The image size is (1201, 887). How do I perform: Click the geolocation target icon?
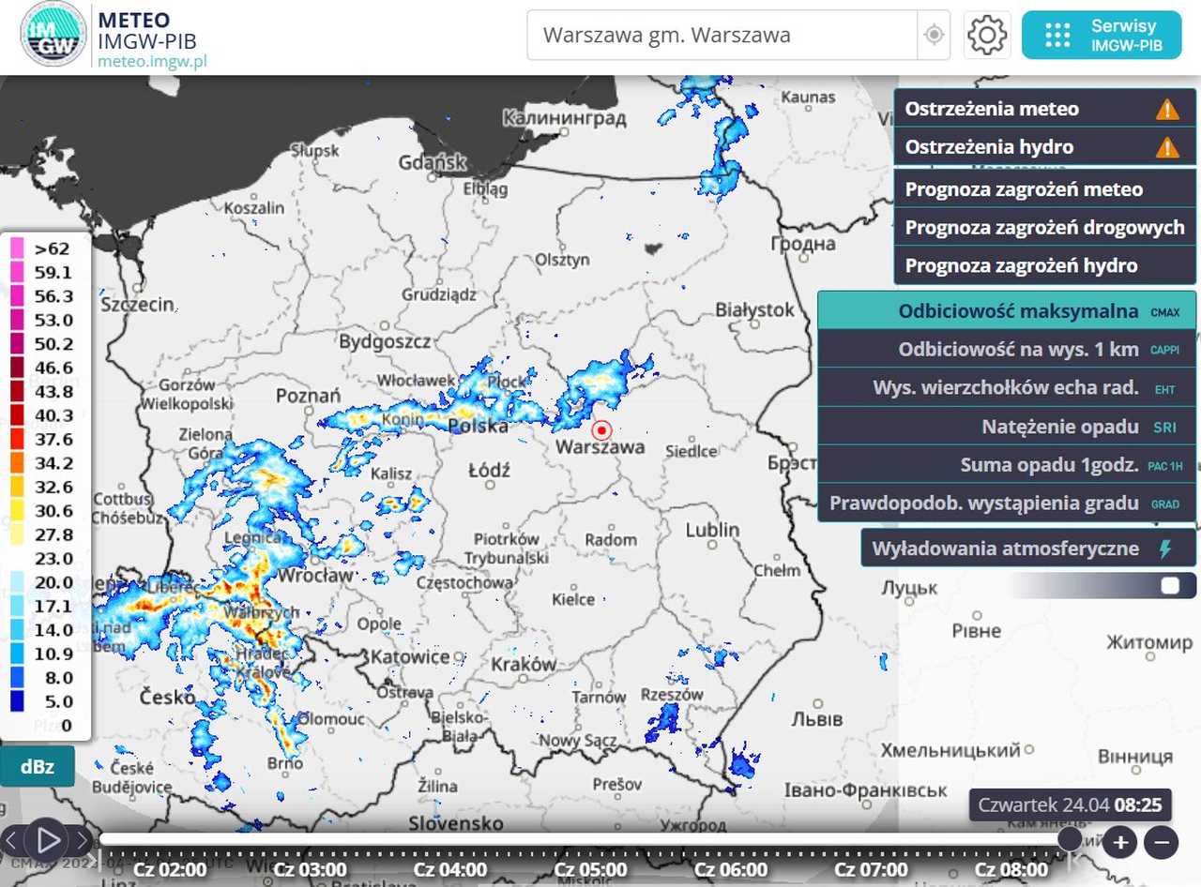coord(934,36)
